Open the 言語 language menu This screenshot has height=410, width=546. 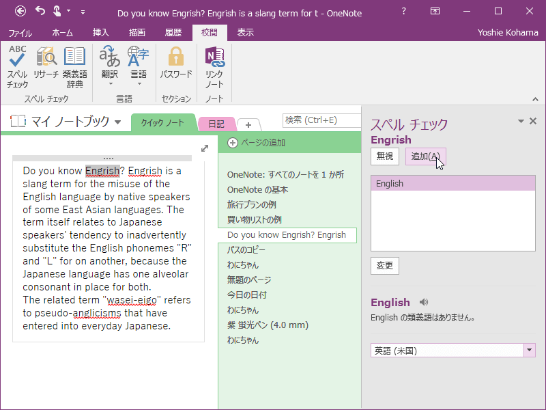point(139,66)
